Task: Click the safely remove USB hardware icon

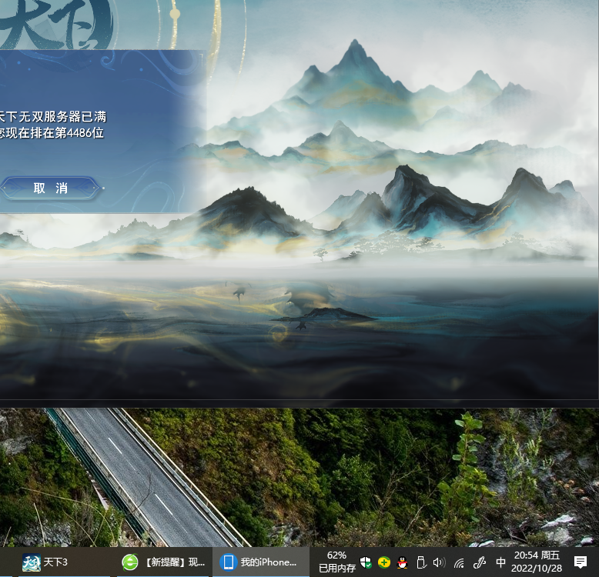Action: point(420,562)
